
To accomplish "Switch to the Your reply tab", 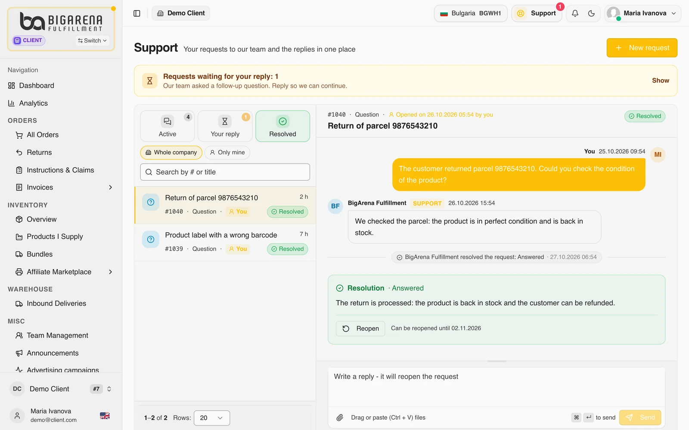I will 225,126.
